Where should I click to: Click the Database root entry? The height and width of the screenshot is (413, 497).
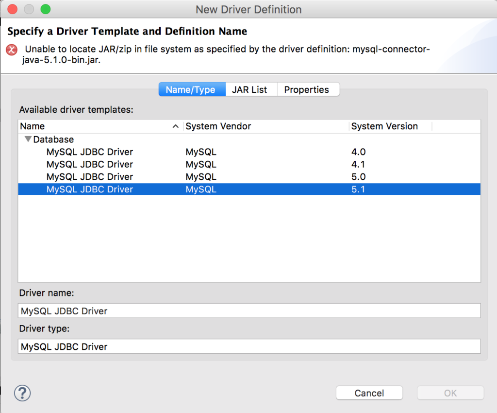click(x=53, y=139)
